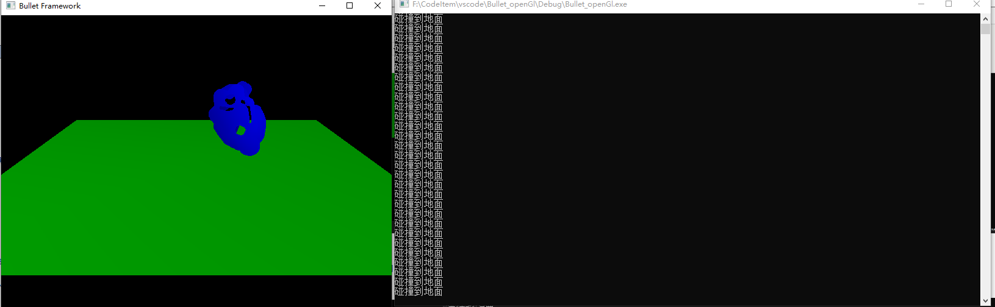Click the Bullet Framework title bar text
The height and width of the screenshot is (307, 995).
(50, 6)
